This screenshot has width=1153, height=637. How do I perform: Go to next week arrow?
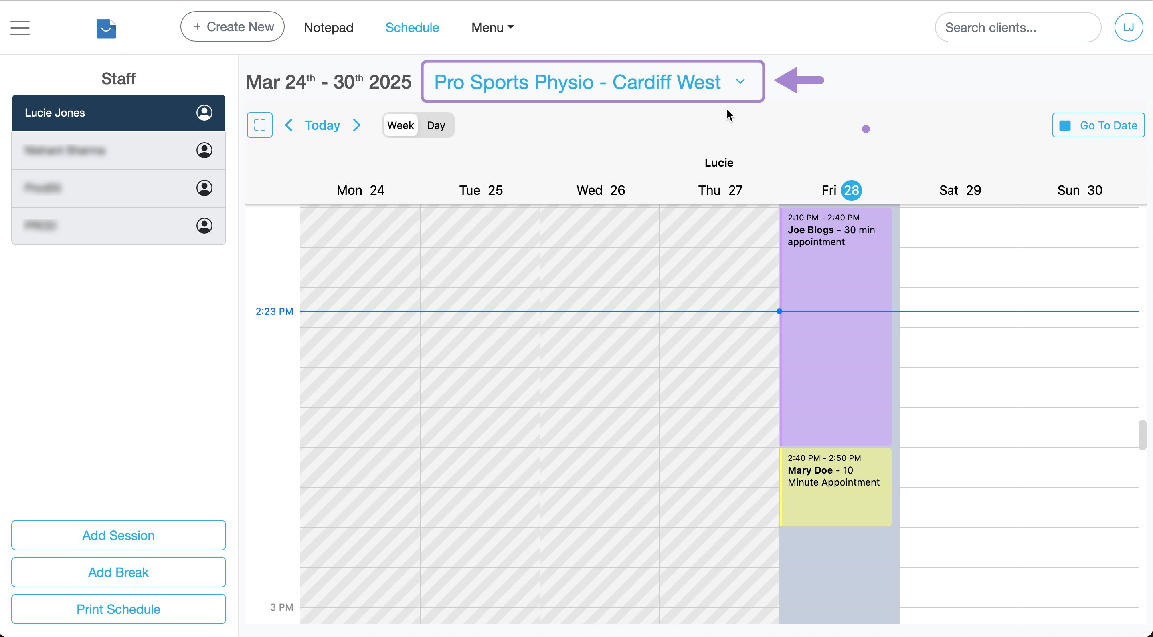(357, 125)
